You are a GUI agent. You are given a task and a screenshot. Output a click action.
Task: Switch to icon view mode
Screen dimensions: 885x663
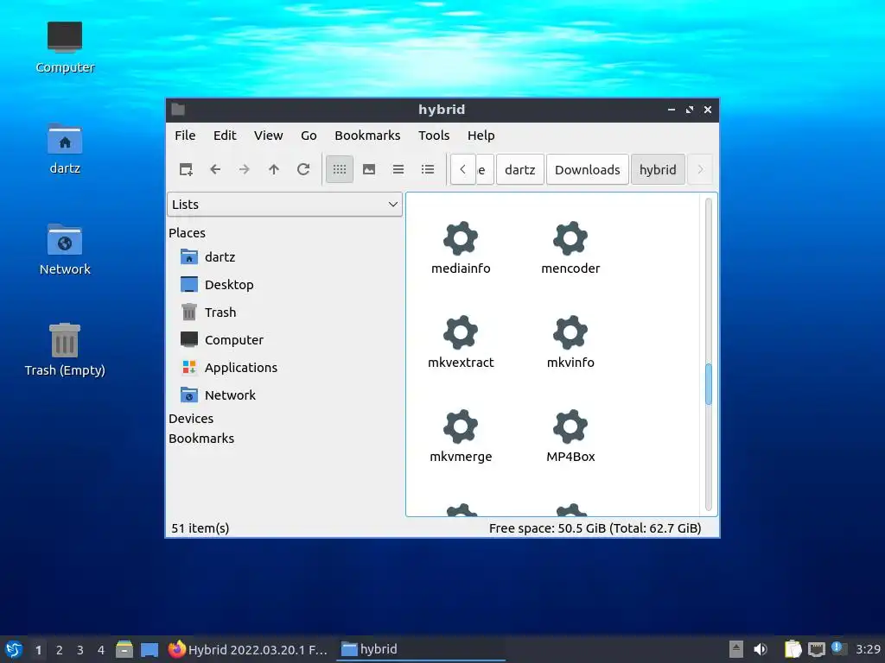(339, 169)
